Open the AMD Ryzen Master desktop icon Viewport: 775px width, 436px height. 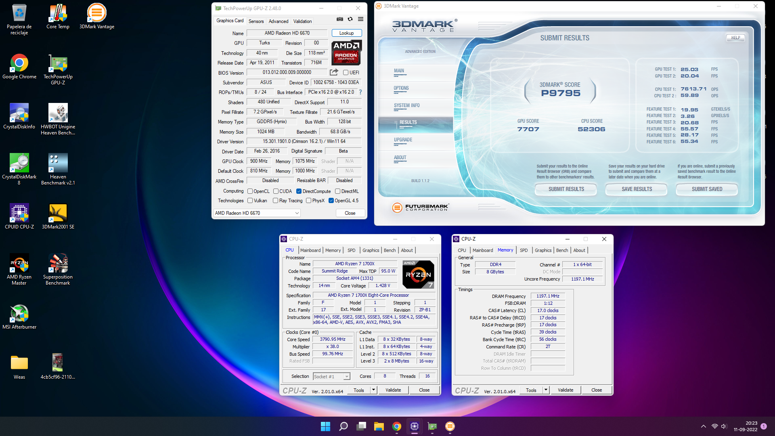(x=19, y=270)
